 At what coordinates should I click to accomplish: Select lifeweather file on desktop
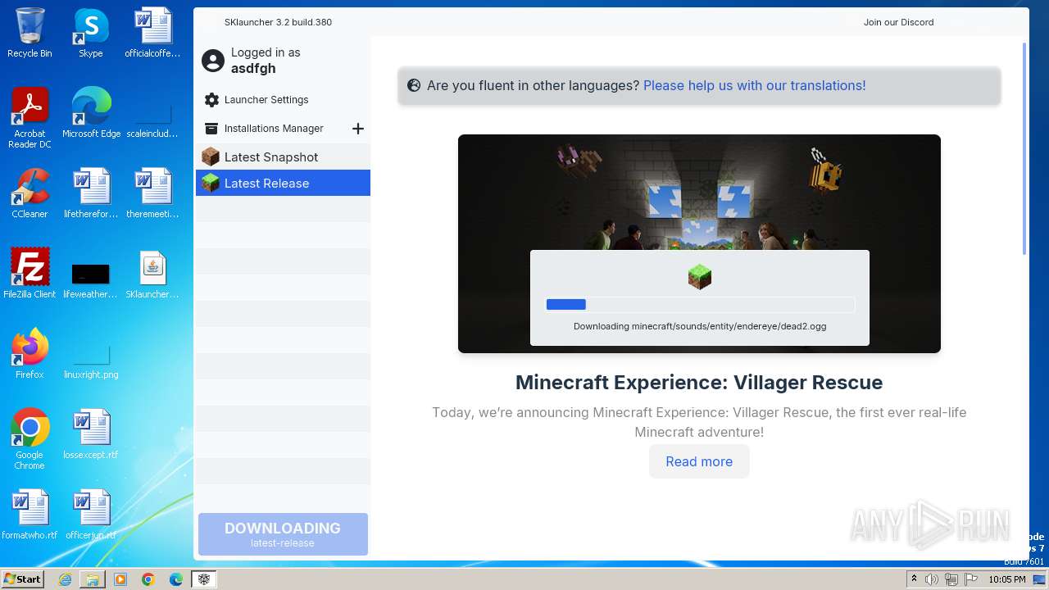[x=91, y=279]
